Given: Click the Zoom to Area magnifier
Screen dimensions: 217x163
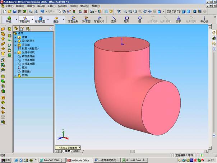Looking at the screenshot, I should [130, 11].
